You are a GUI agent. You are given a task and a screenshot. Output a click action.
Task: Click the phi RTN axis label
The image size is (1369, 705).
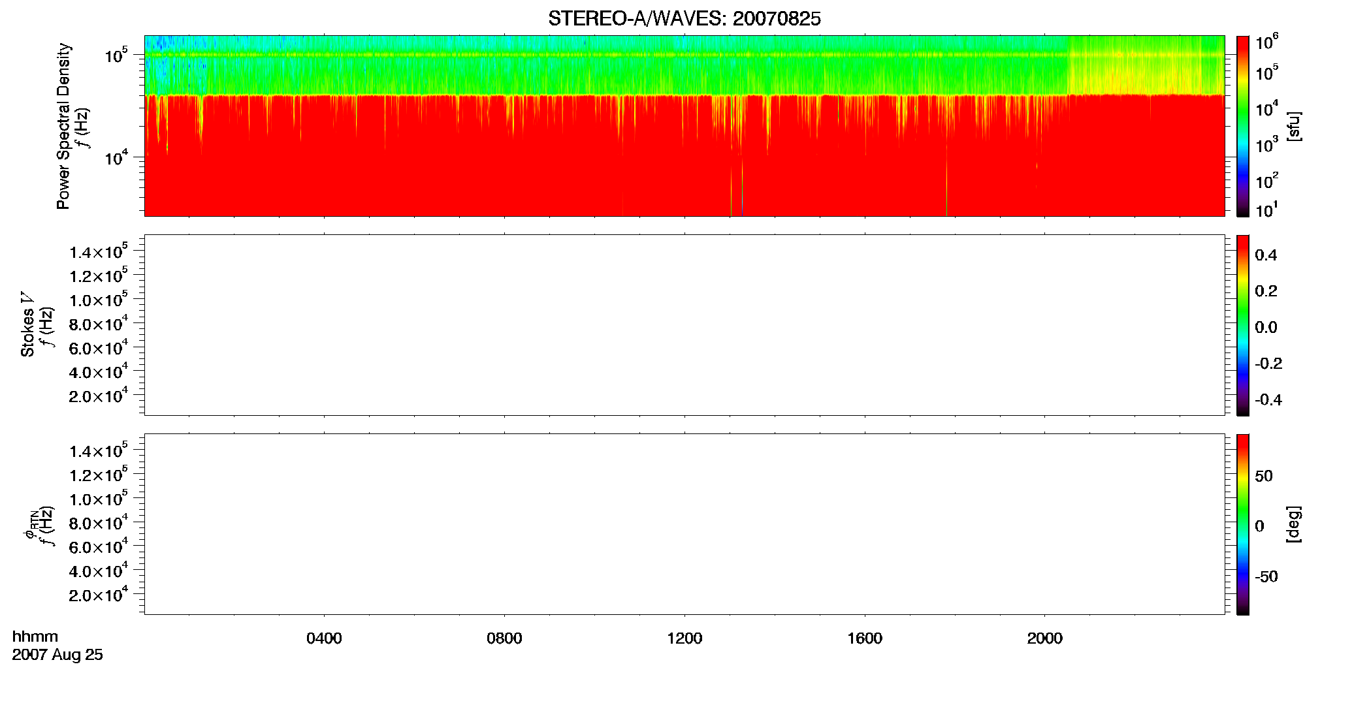[x=30, y=525]
